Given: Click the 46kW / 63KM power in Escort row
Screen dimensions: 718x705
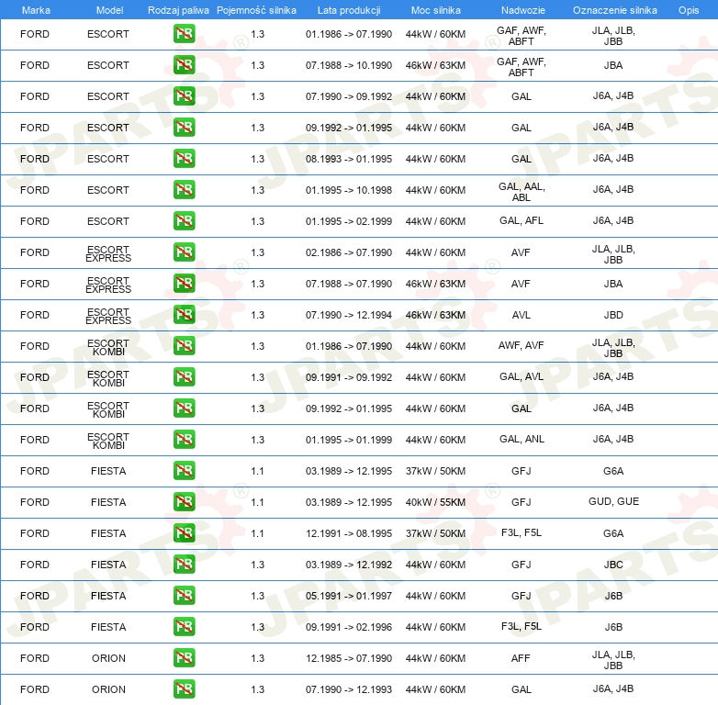Looking at the screenshot, I should [x=435, y=65].
